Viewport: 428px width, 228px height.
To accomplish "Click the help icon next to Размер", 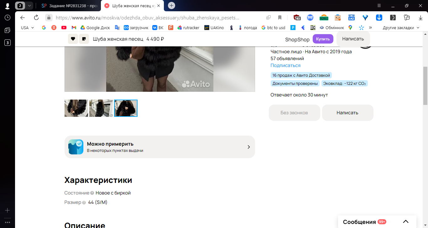I will point(84,203).
